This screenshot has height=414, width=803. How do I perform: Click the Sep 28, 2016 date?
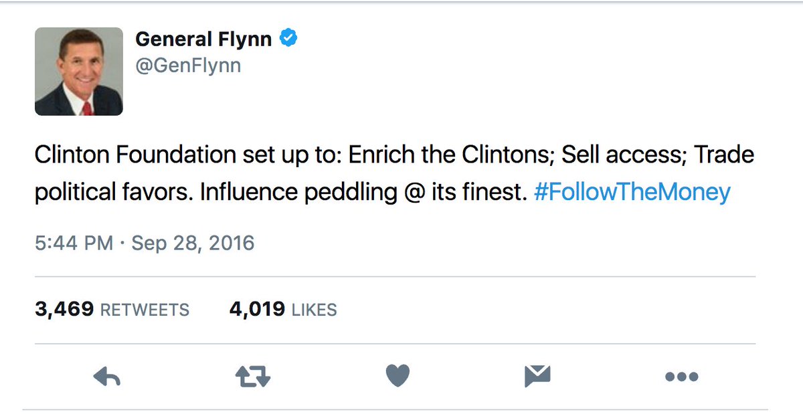click(x=193, y=242)
